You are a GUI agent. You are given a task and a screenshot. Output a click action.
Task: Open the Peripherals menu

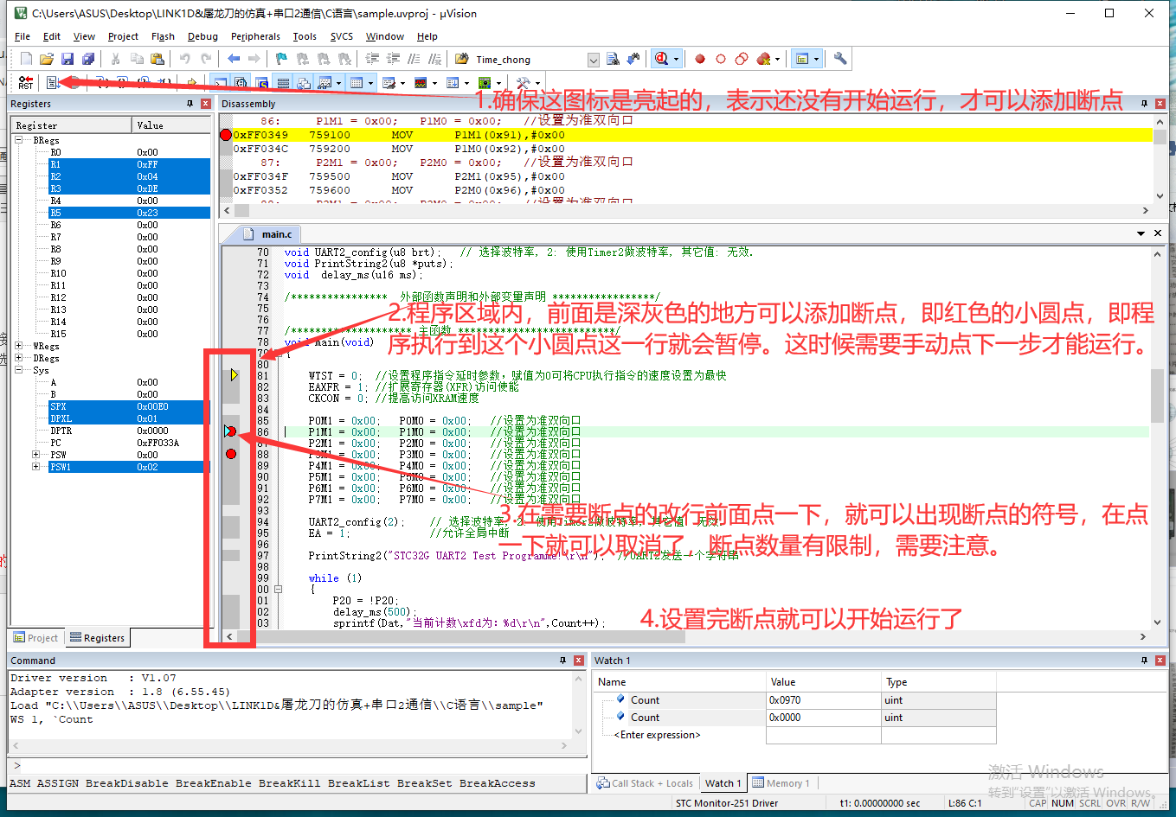tap(255, 36)
